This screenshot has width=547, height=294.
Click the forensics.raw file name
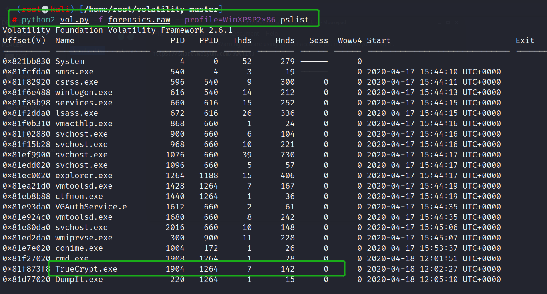pyautogui.click(x=139, y=20)
